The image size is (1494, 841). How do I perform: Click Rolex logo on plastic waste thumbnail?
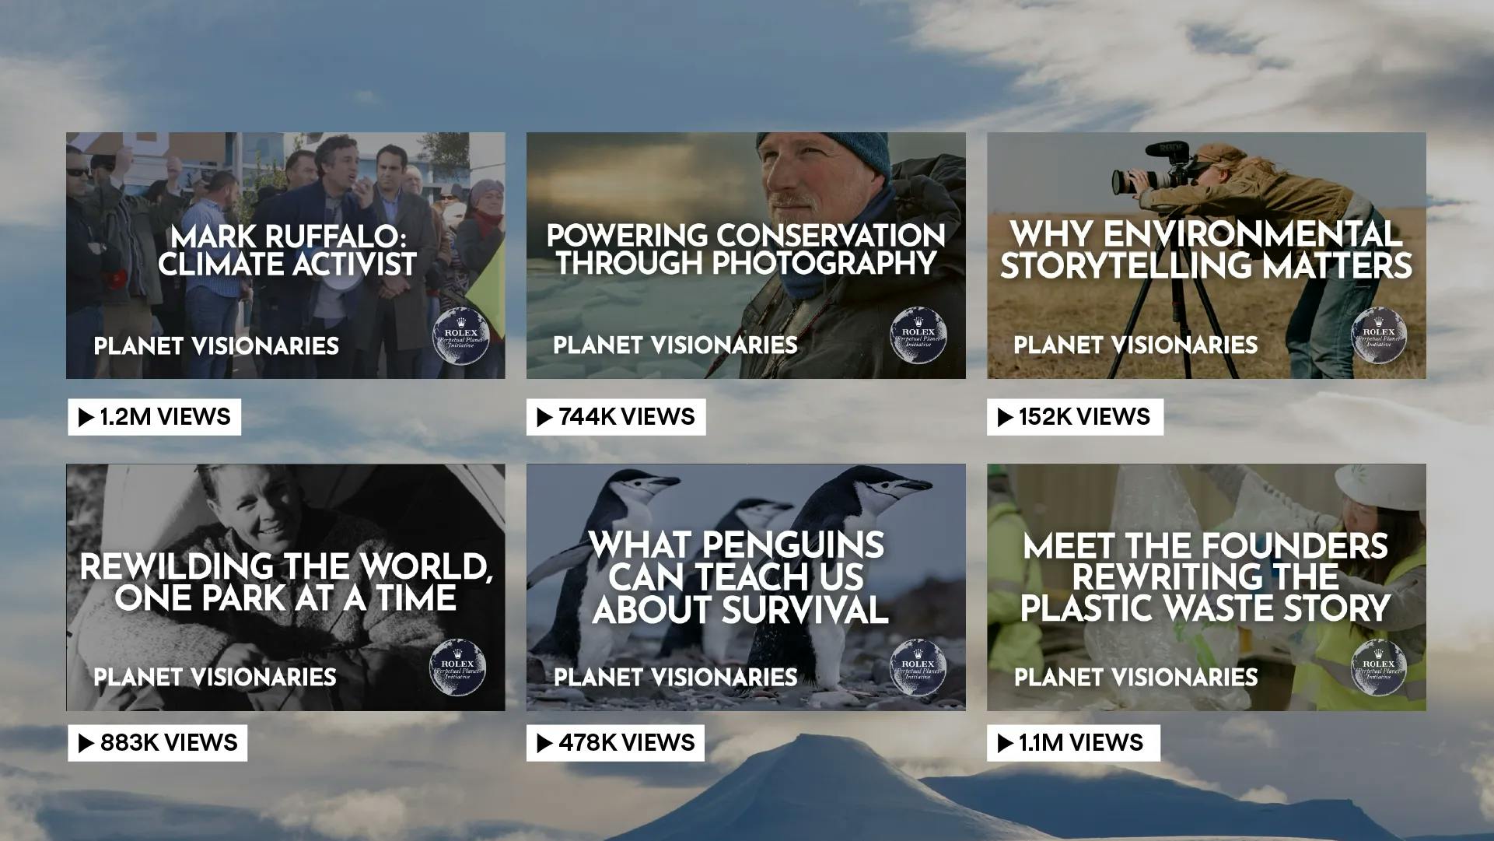1379,668
